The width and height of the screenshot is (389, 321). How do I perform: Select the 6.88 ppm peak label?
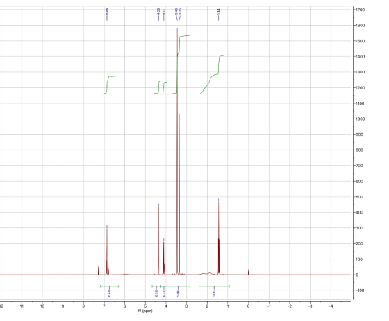107,11
